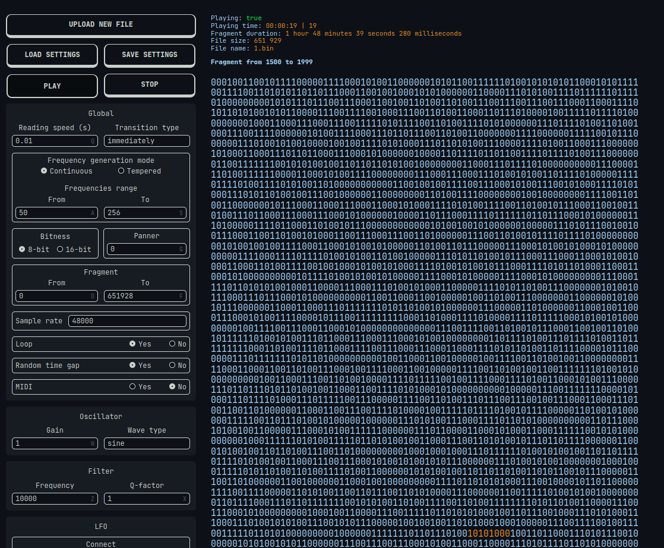Open the Load Settings dialog
The height and width of the screenshot is (548, 664).
tap(52, 55)
